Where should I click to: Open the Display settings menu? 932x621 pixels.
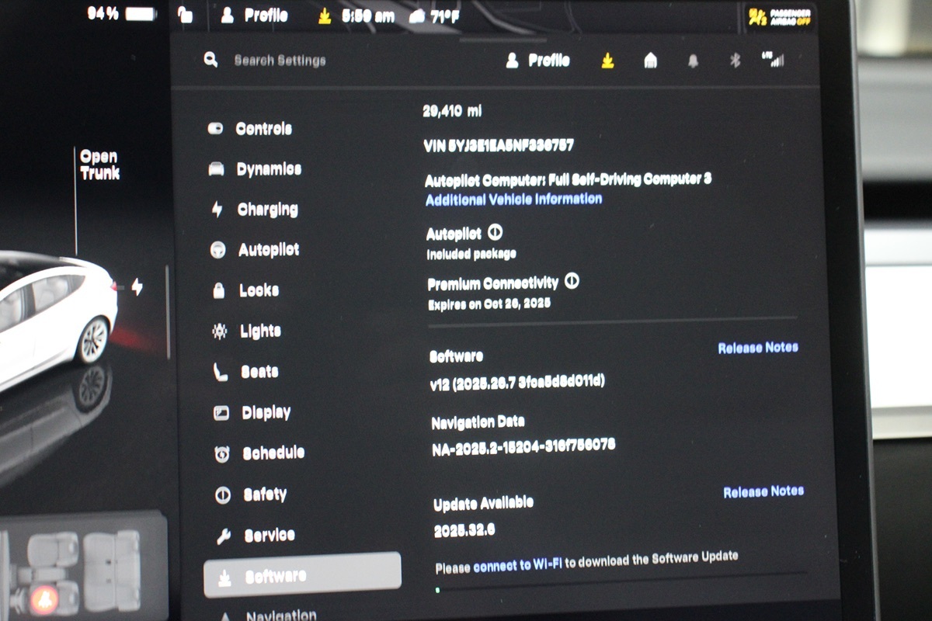click(x=265, y=413)
